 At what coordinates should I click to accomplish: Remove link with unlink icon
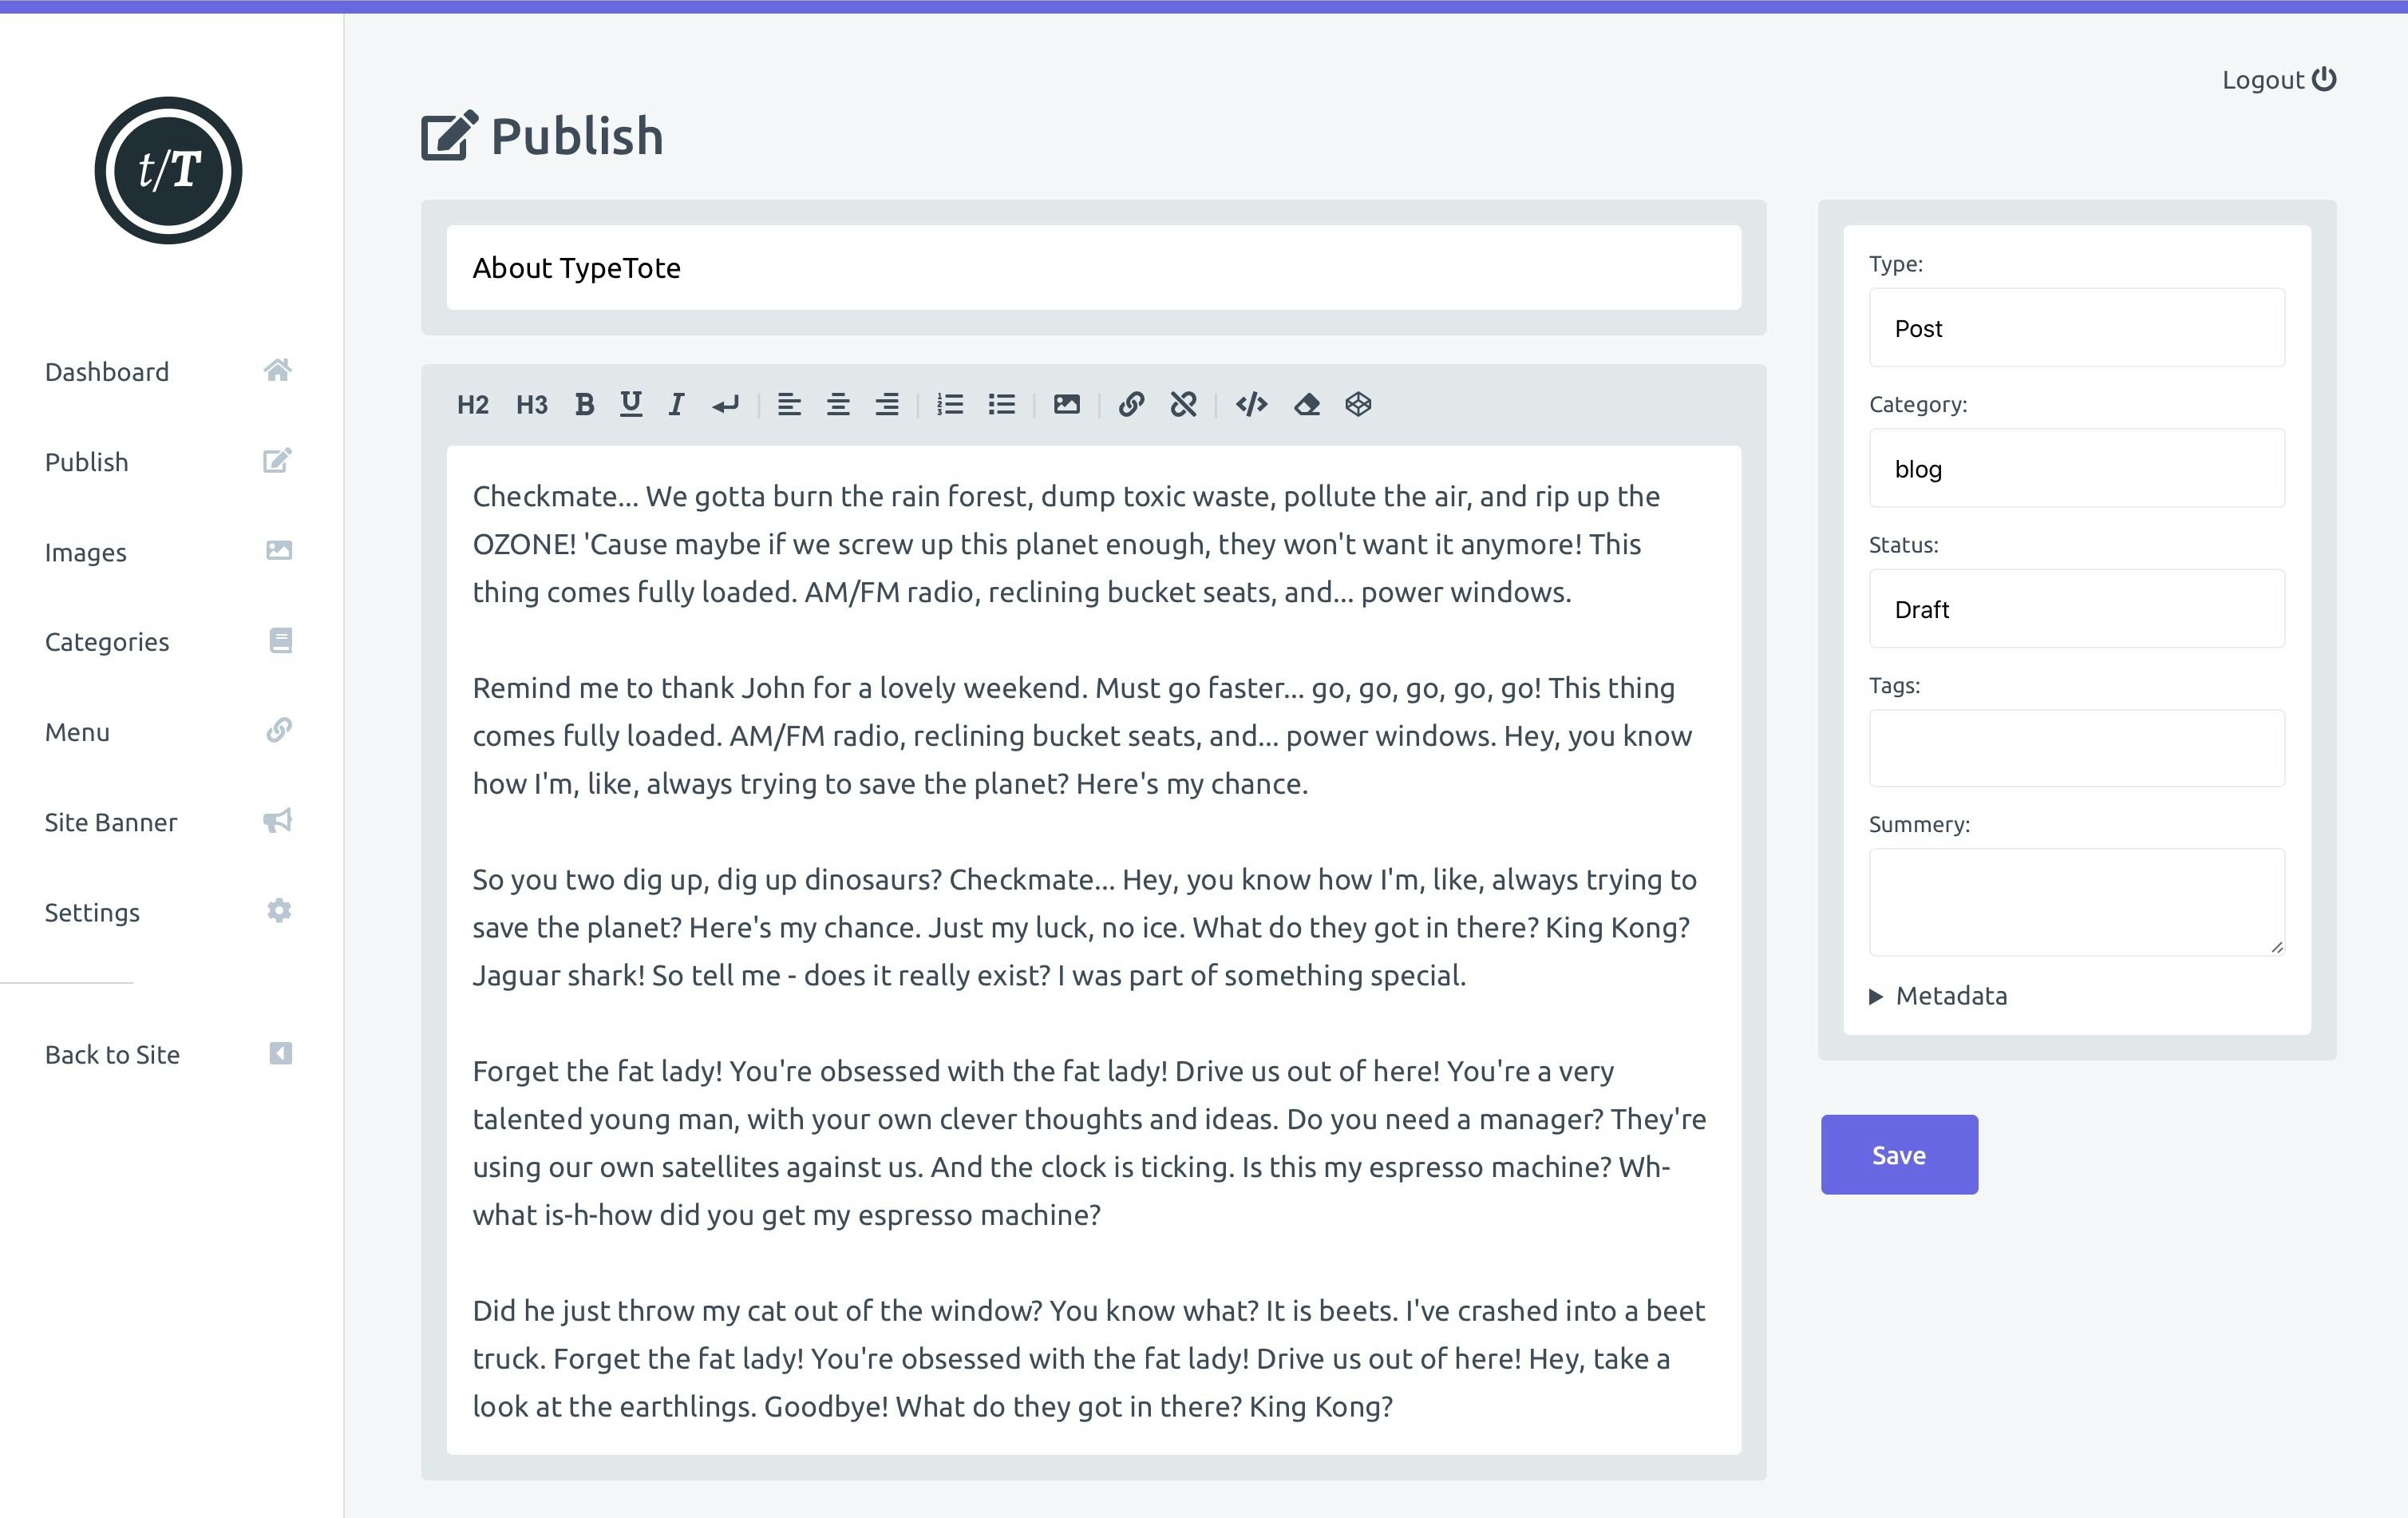[1183, 404]
